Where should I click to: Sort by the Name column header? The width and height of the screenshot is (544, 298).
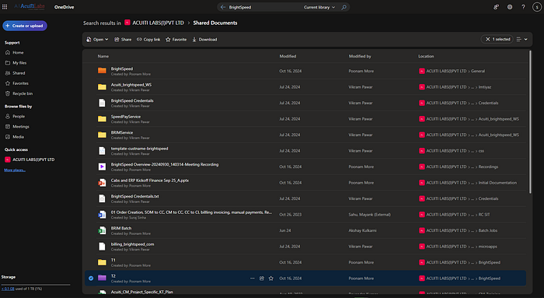click(x=103, y=56)
